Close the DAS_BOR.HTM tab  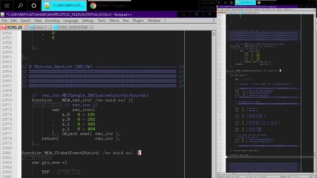[91, 27]
